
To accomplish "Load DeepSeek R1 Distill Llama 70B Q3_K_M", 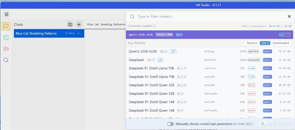I will click(x=210, y=77).
